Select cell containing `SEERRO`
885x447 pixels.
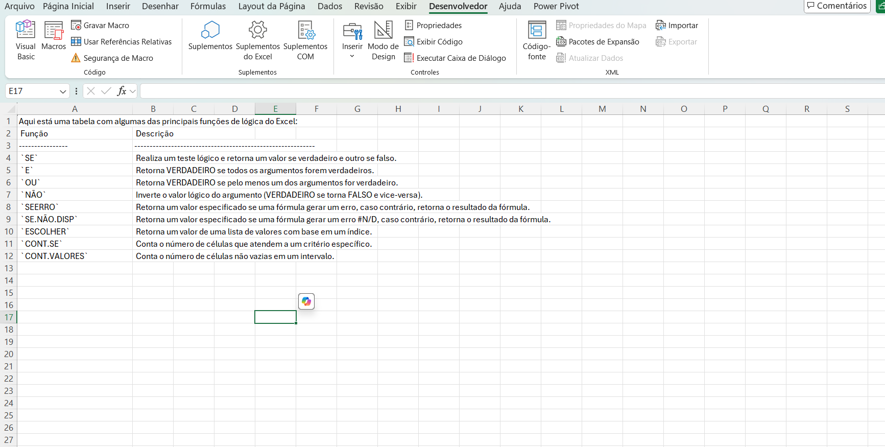tap(75, 207)
